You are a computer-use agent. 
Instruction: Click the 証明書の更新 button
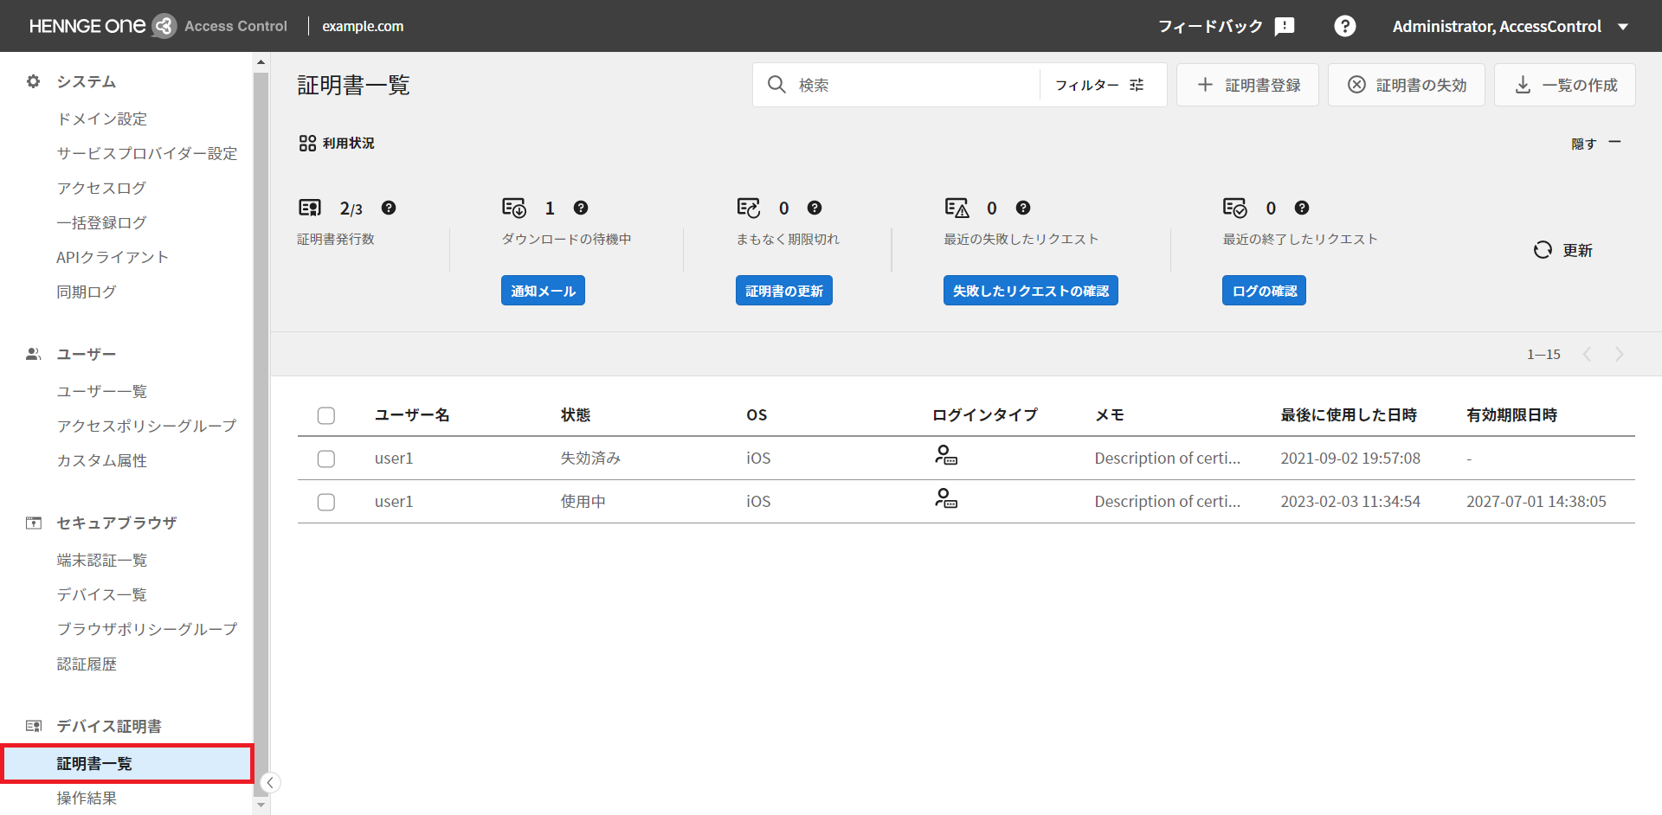click(784, 291)
